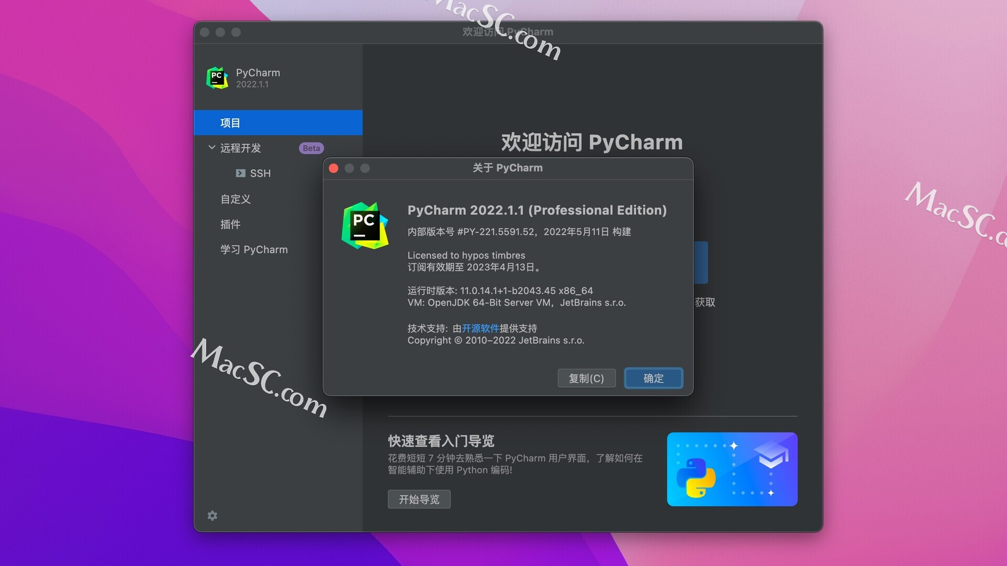Click the tour description about 7 分钟
The image size is (1007, 566).
515,464
